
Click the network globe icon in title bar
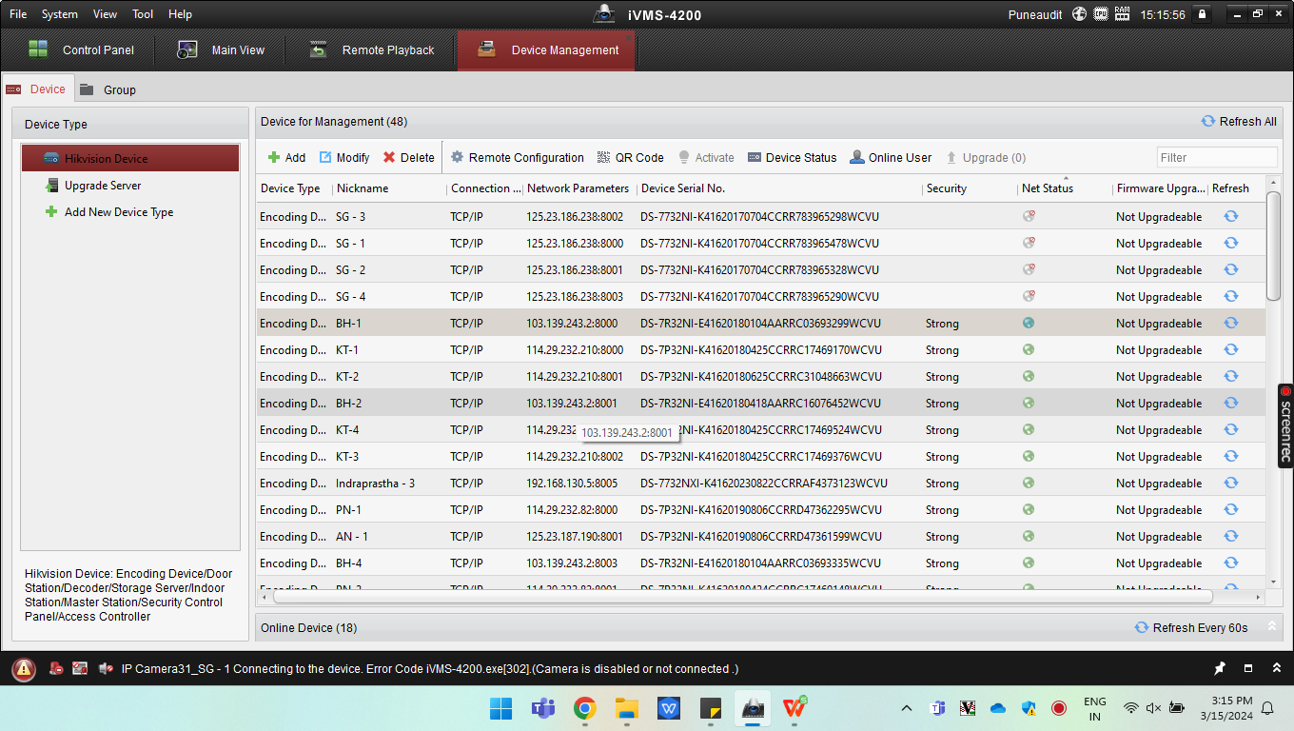click(x=1079, y=14)
